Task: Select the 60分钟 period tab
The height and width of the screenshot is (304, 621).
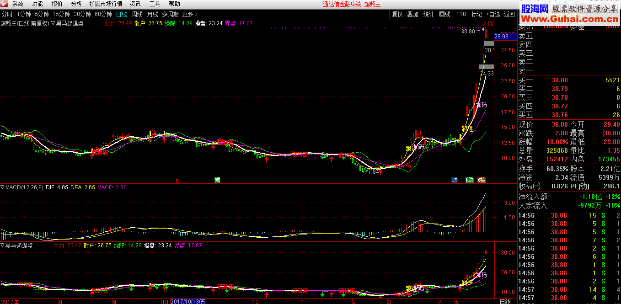Action: [103, 14]
